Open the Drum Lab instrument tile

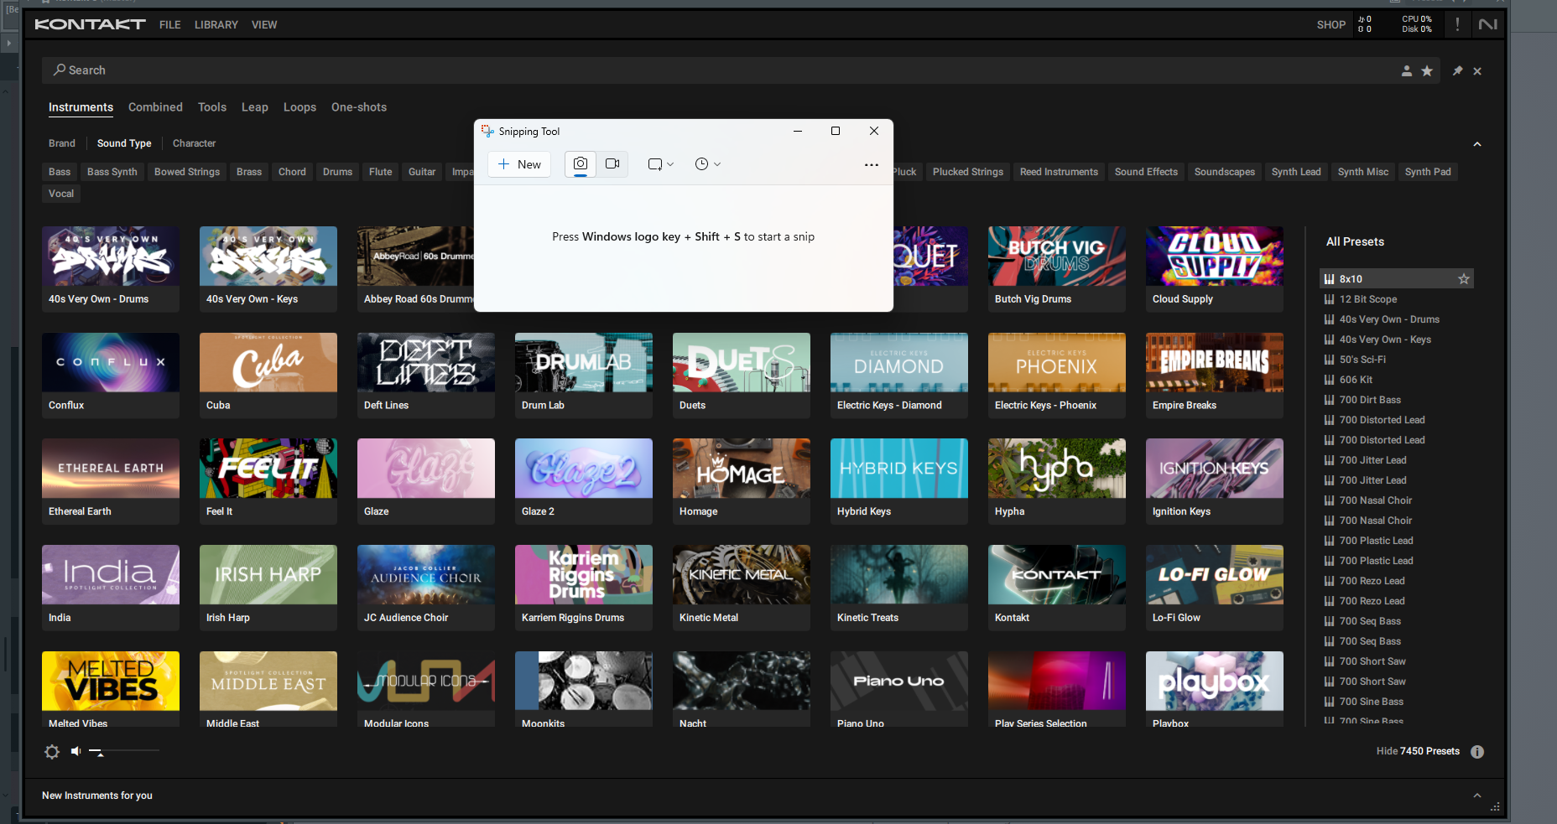coord(584,376)
